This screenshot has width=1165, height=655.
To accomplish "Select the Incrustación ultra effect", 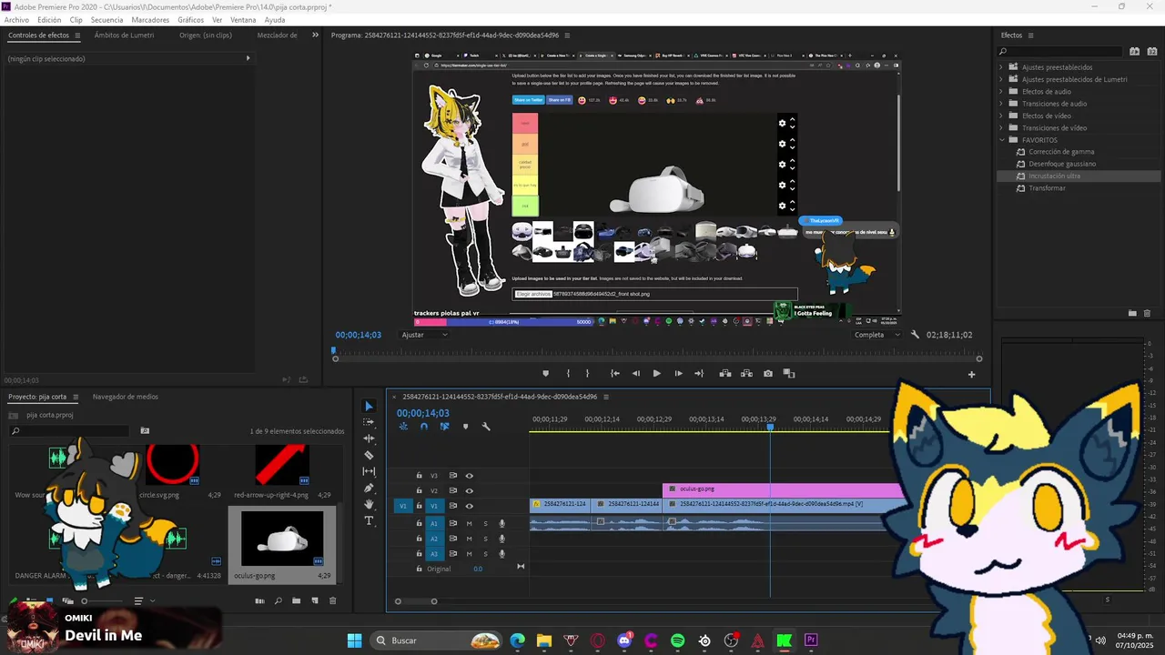I will [x=1055, y=176].
